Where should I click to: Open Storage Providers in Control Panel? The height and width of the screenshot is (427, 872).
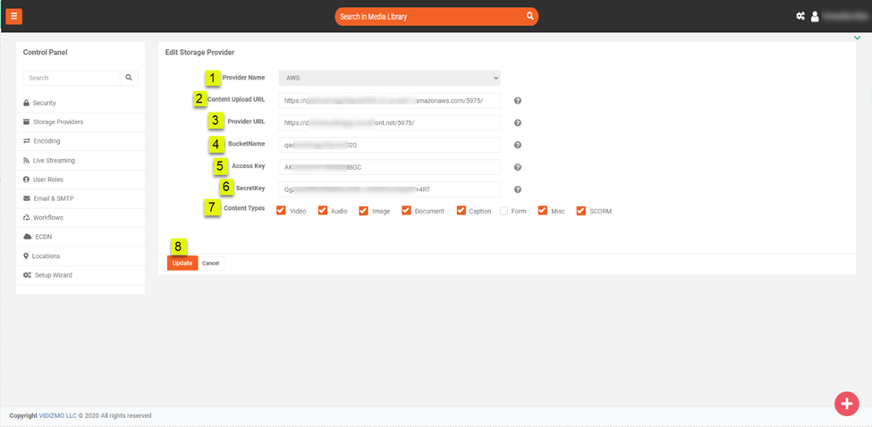[58, 121]
